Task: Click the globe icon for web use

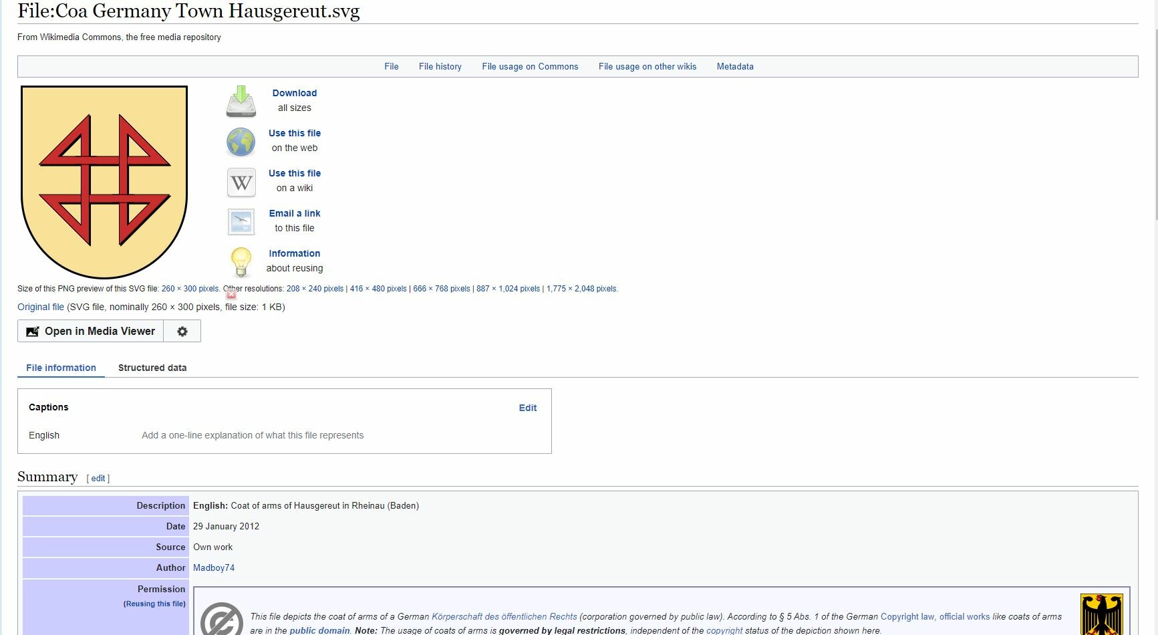Action: (241, 142)
